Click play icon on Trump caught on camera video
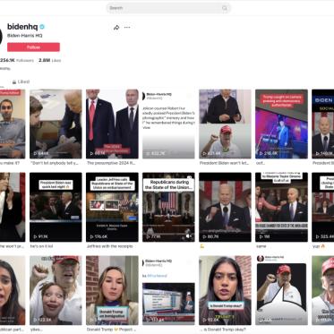334x334 pixels. pos(261,153)
